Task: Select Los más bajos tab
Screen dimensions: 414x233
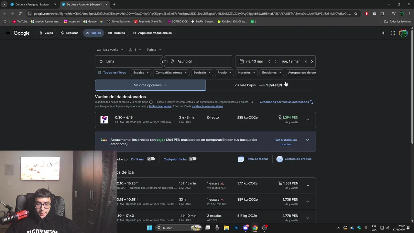Action: [260, 85]
